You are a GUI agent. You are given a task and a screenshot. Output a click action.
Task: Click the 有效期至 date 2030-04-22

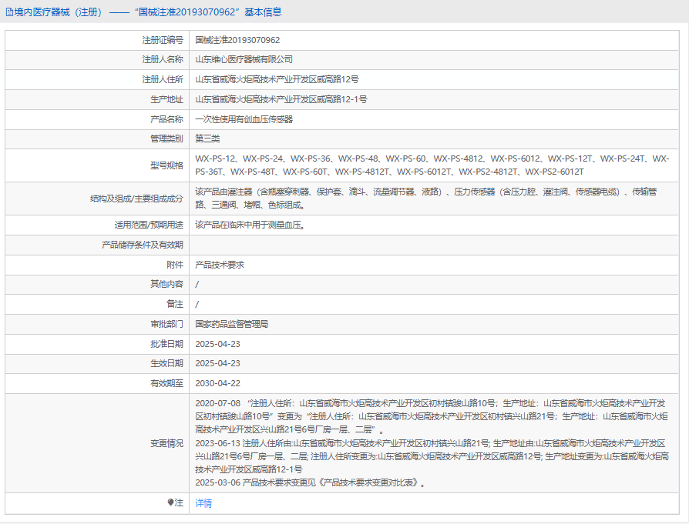218,383
